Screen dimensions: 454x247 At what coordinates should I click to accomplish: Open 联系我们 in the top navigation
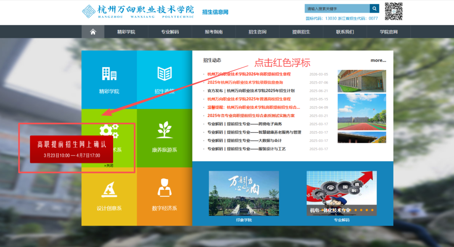pyautogui.click(x=345, y=31)
